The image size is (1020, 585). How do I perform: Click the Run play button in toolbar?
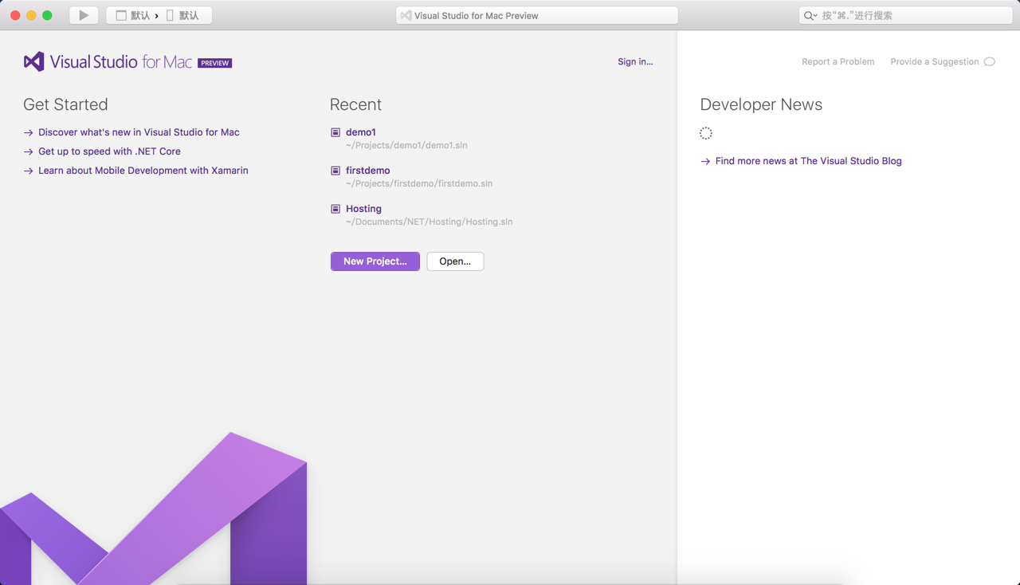pos(84,15)
